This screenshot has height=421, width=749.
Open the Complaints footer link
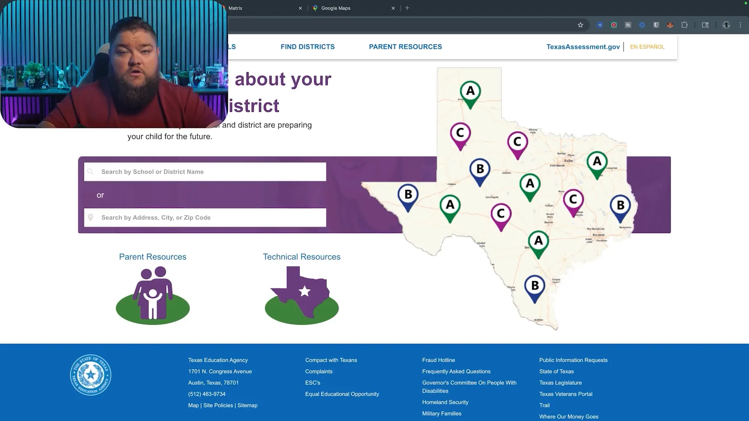(x=319, y=371)
